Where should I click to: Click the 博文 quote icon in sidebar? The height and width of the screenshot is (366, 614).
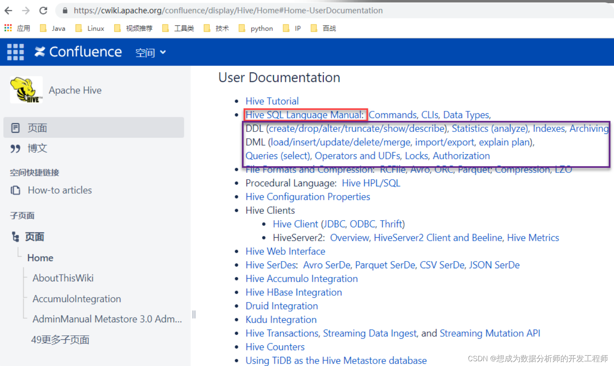click(x=16, y=149)
